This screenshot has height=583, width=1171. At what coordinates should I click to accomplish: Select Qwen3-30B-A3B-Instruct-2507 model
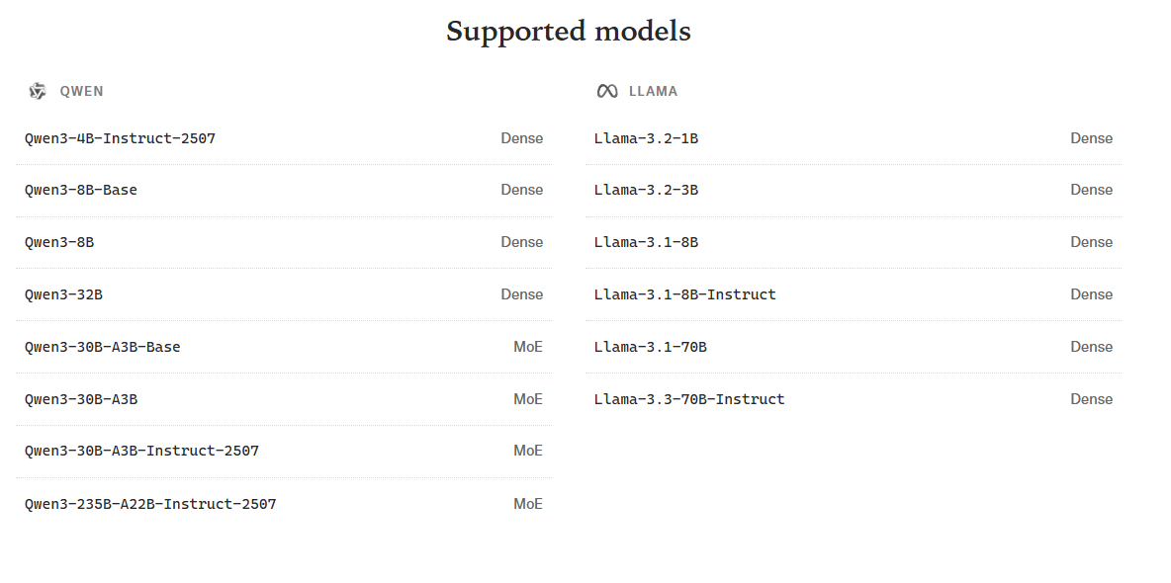pos(141,451)
